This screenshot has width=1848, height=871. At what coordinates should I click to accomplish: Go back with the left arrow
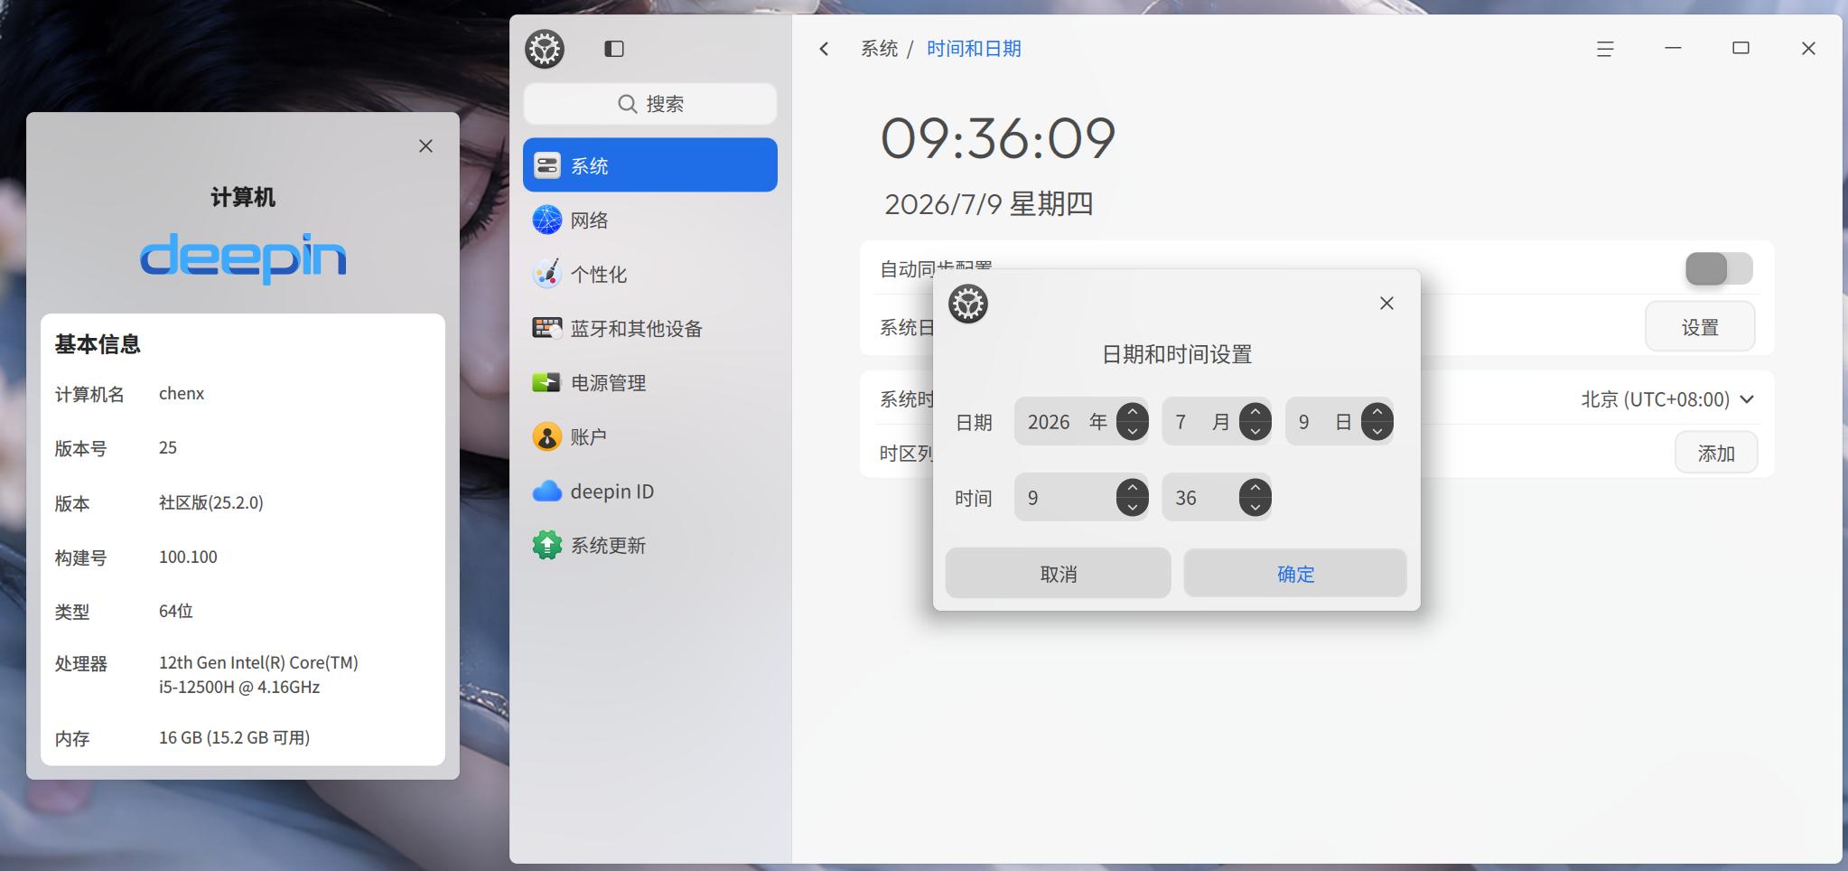coord(824,49)
